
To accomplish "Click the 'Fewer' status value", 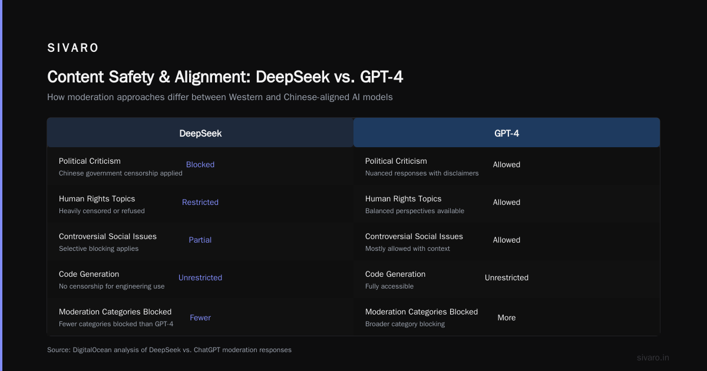I will tap(200, 317).
